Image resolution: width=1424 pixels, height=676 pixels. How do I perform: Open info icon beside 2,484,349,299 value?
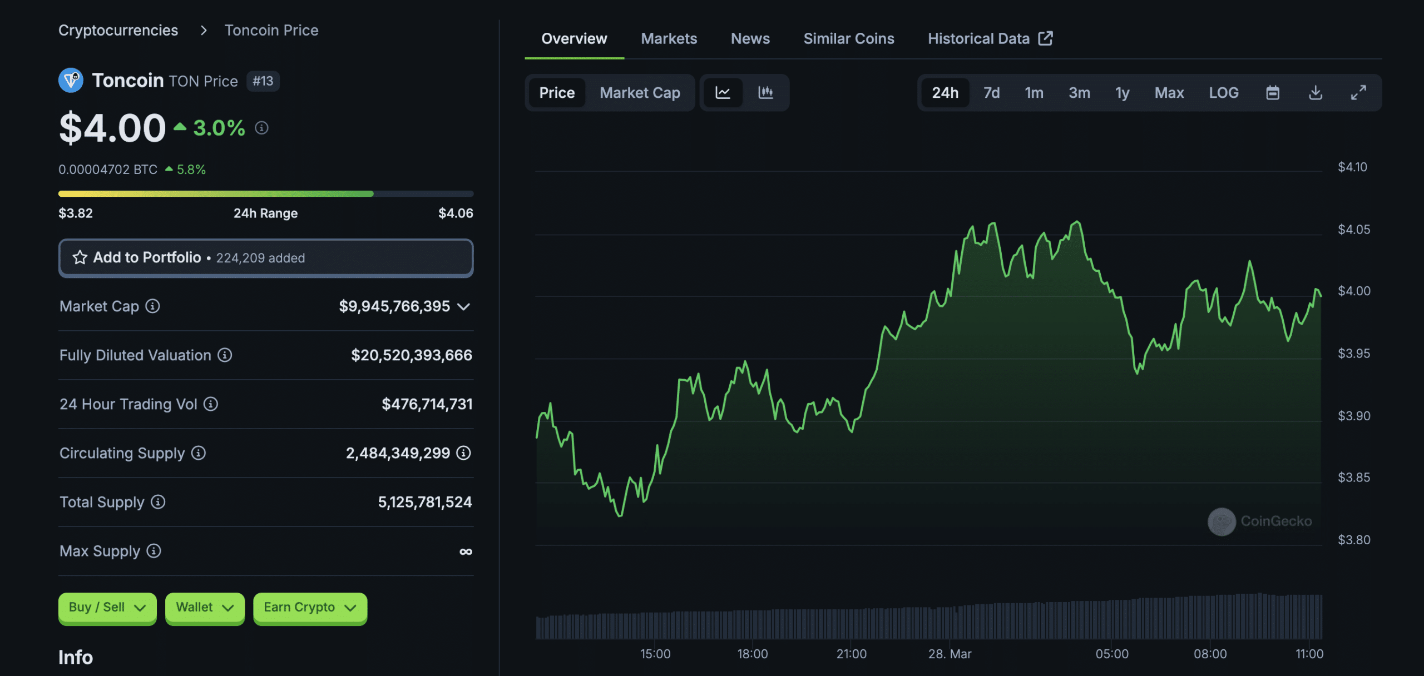pos(463,453)
